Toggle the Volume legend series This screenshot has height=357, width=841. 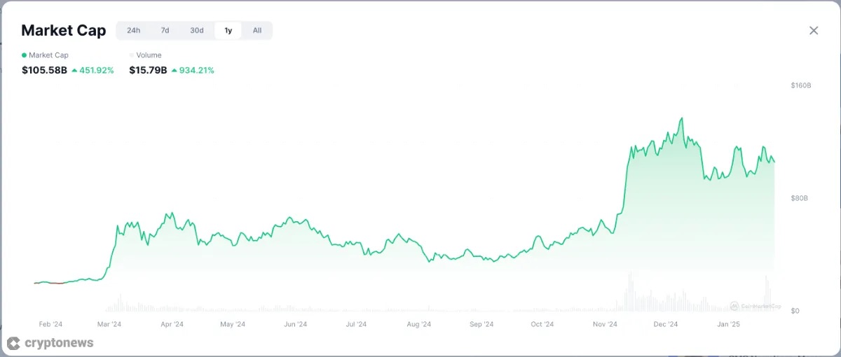(149, 55)
